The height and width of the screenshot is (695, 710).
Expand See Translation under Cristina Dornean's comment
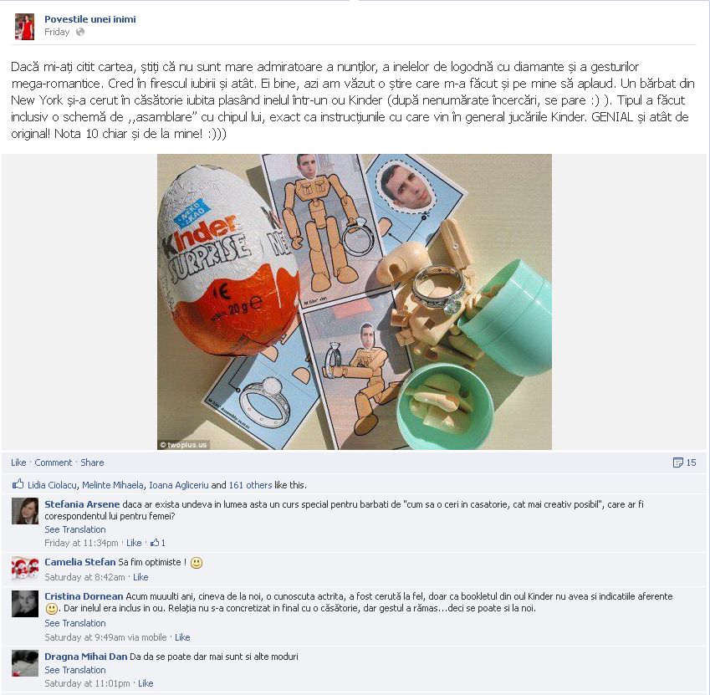[x=75, y=623]
